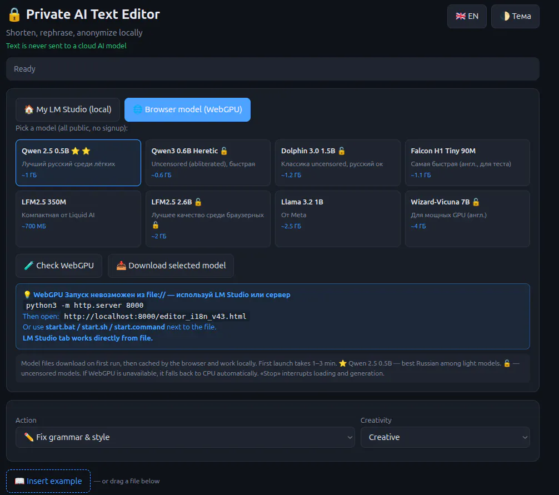Click the Private AI Text Editor heading text

click(x=93, y=14)
